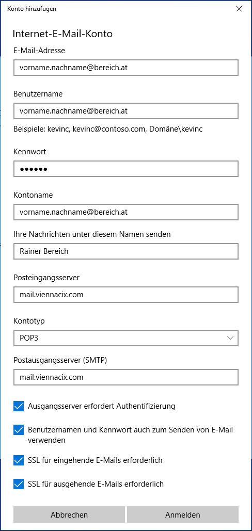Click the Ausgangsserver erfordert Authentifizierung label
Image resolution: width=252 pixels, height=531 pixels.
point(102,406)
